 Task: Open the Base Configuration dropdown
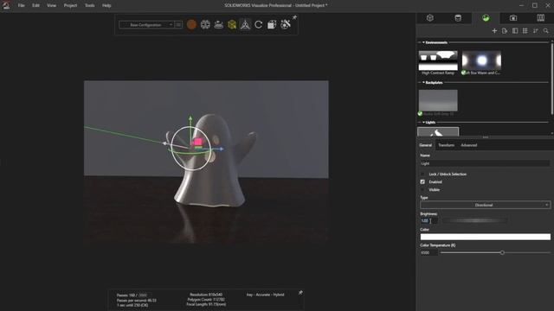click(146, 25)
